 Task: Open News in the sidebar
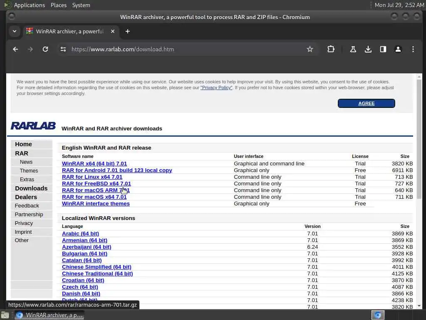click(x=26, y=162)
